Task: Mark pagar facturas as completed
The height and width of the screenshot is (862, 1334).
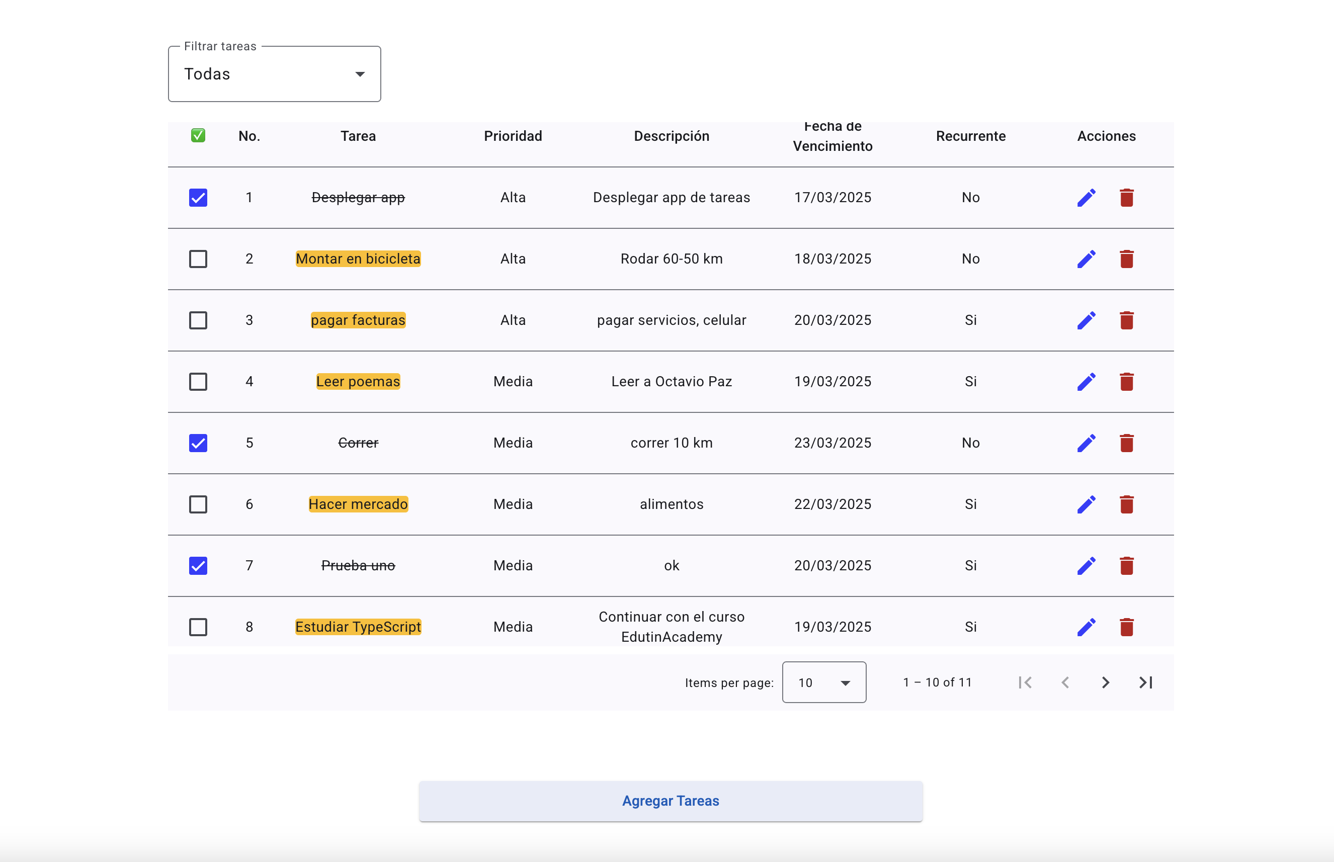Action: (x=198, y=320)
